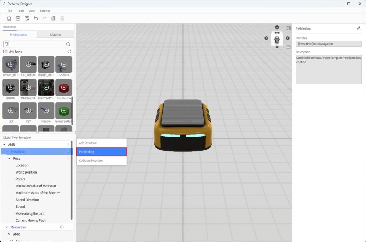Rotate view with the cube's left arrow

pyautogui.click(x=266, y=38)
